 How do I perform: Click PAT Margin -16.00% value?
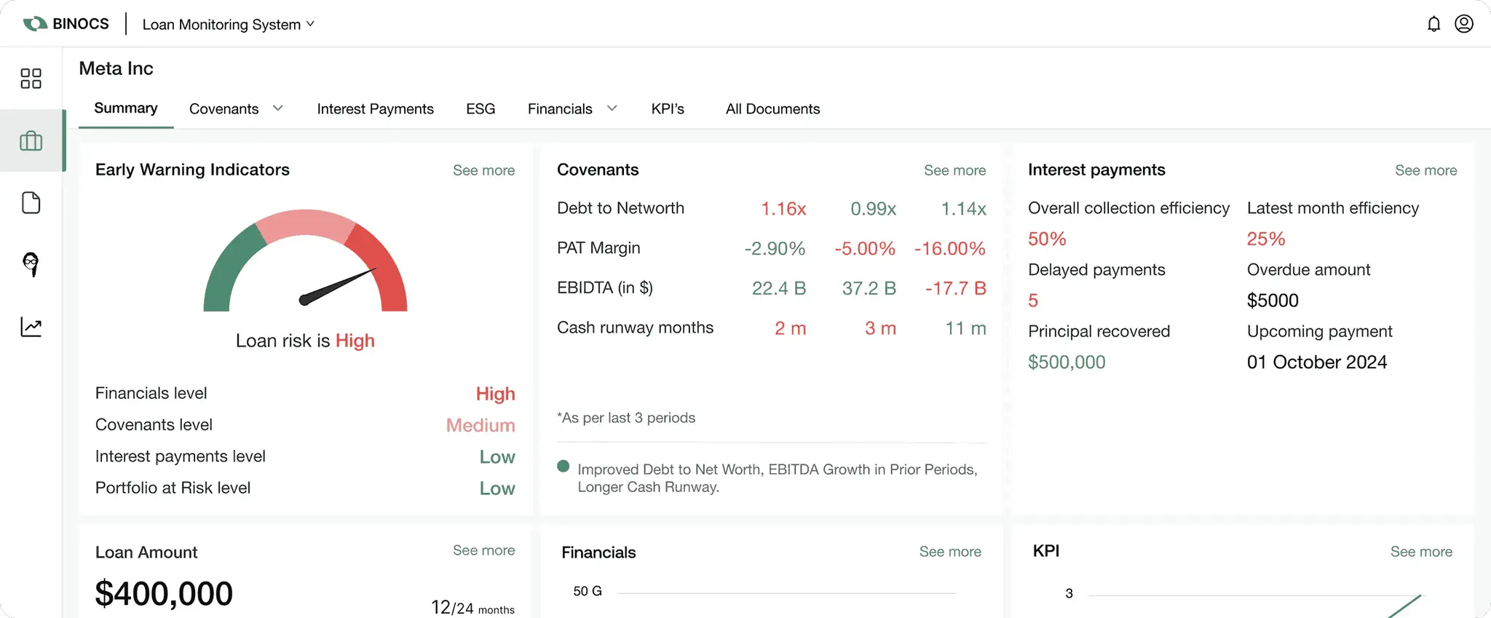(x=949, y=249)
